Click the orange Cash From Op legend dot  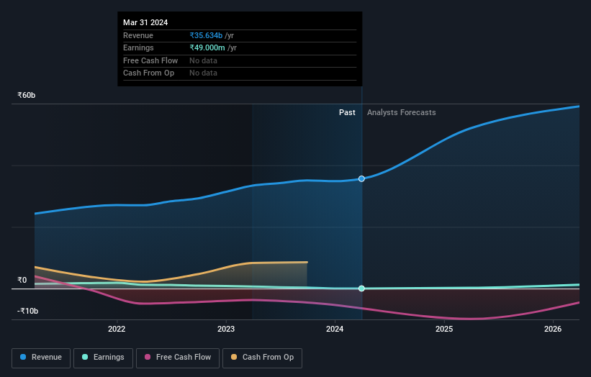[x=234, y=357]
